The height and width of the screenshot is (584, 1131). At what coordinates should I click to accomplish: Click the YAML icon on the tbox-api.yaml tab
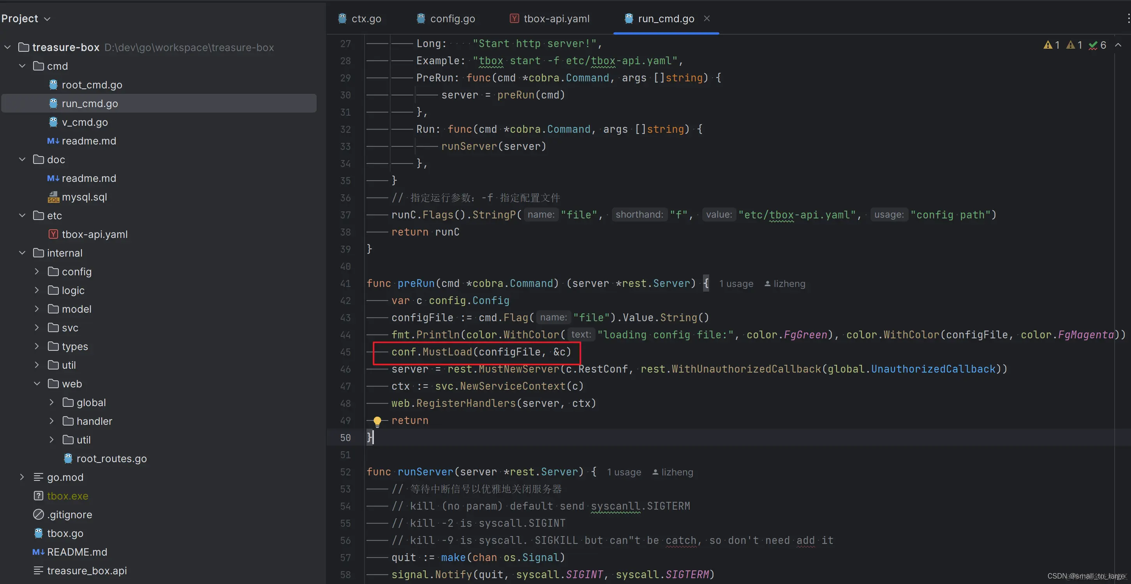[514, 18]
